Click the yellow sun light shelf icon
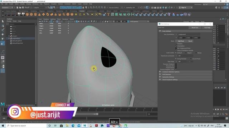Screen dimensions: 229x128 point(76,14)
